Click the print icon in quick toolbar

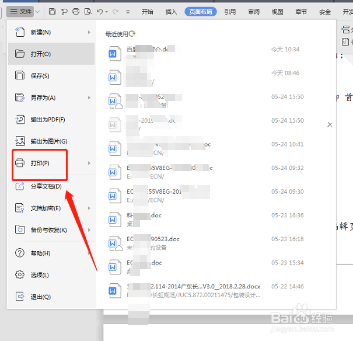tap(76, 12)
